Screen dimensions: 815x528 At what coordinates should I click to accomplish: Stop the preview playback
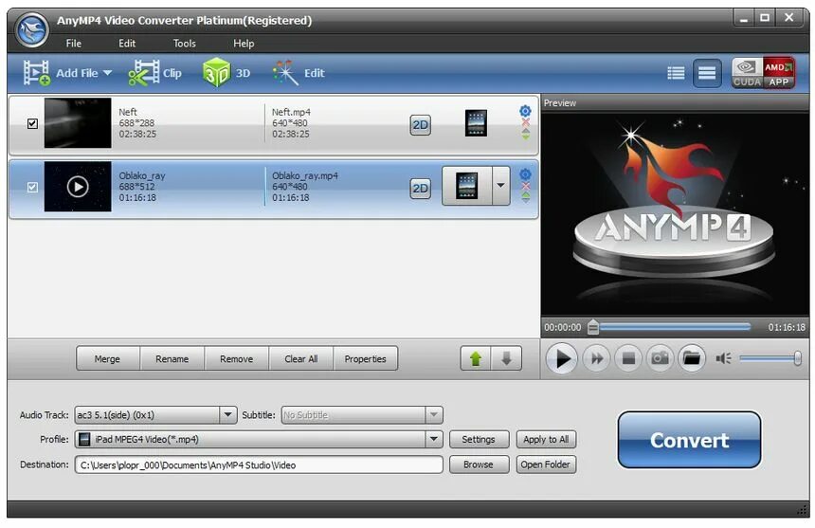[628, 358]
